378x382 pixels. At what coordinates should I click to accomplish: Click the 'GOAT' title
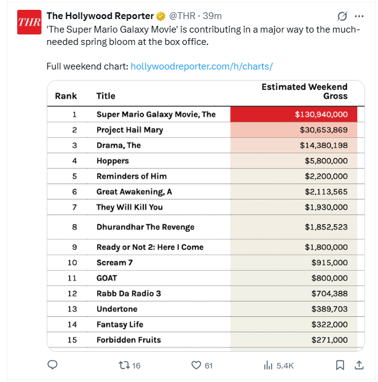(x=106, y=278)
